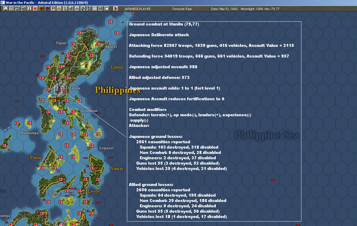
Task: Click the crosshair globe icon next to globe
Action: (x=89, y=9)
